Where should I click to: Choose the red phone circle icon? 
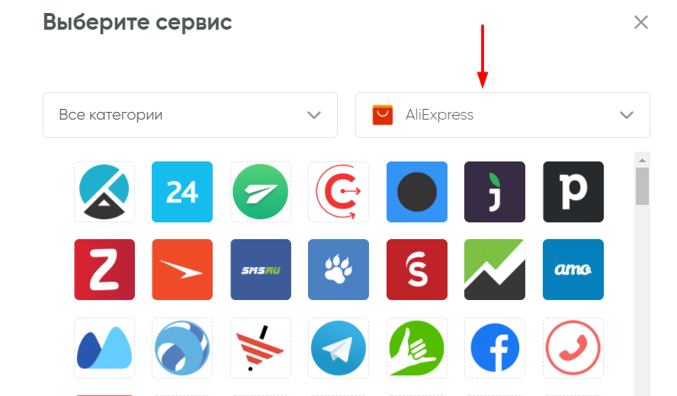[x=573, y=348]
